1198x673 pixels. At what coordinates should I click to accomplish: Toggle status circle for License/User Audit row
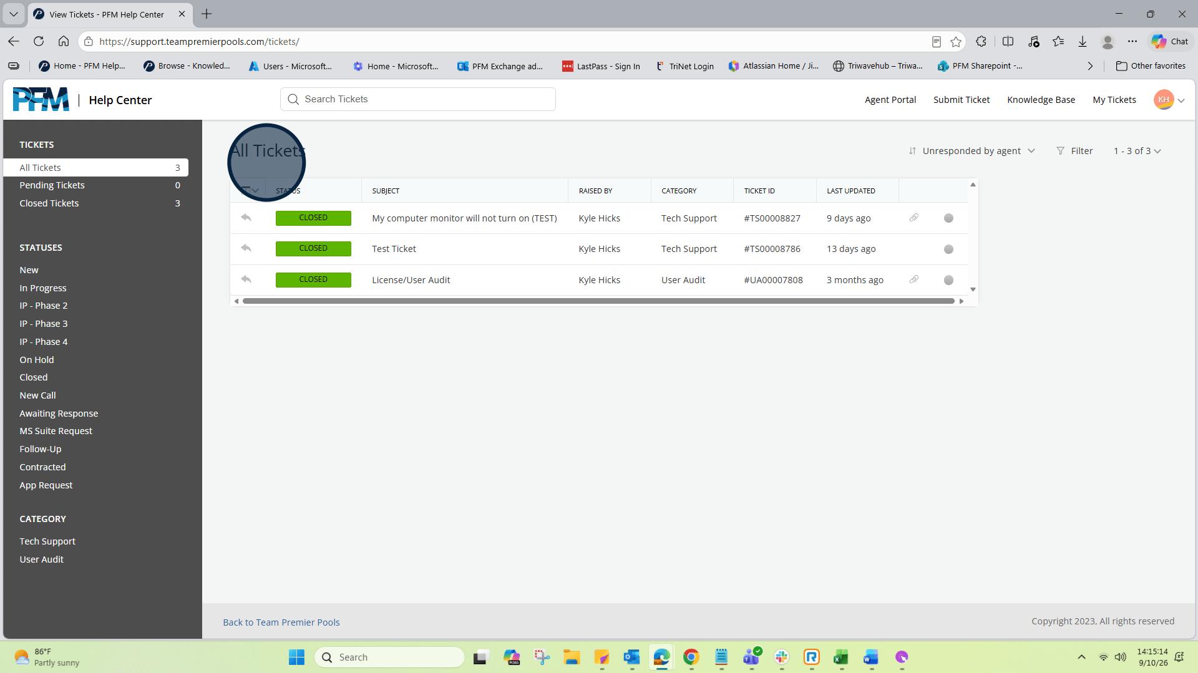[948, 280]
